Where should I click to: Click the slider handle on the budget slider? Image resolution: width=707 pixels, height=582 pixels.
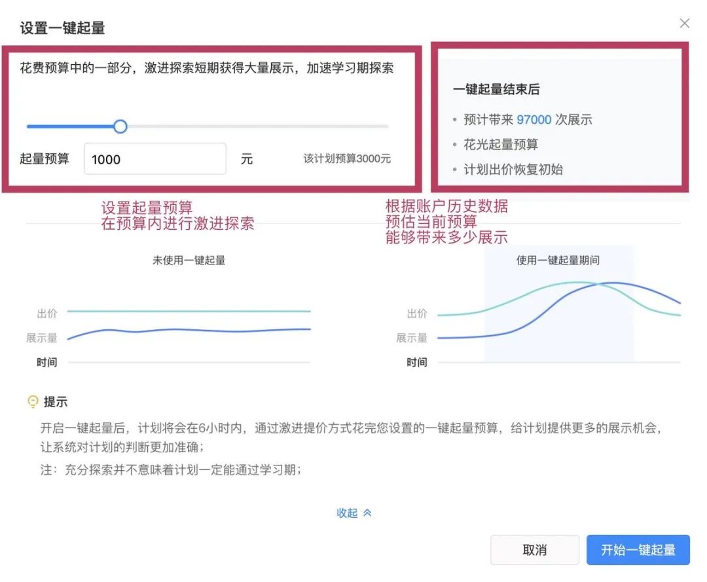120,126
